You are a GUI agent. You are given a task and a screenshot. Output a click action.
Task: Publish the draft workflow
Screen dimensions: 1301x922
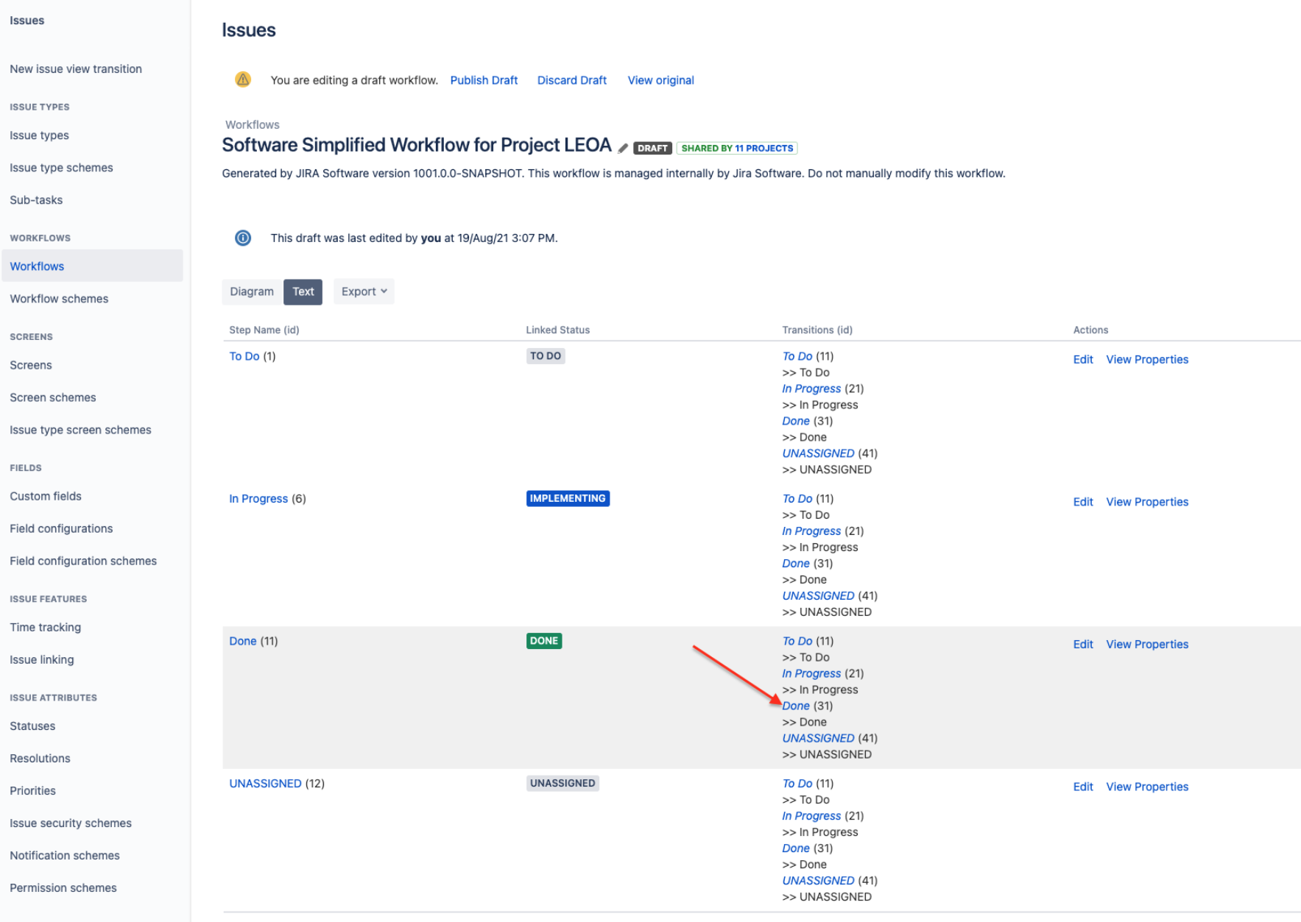coord(484,79)
